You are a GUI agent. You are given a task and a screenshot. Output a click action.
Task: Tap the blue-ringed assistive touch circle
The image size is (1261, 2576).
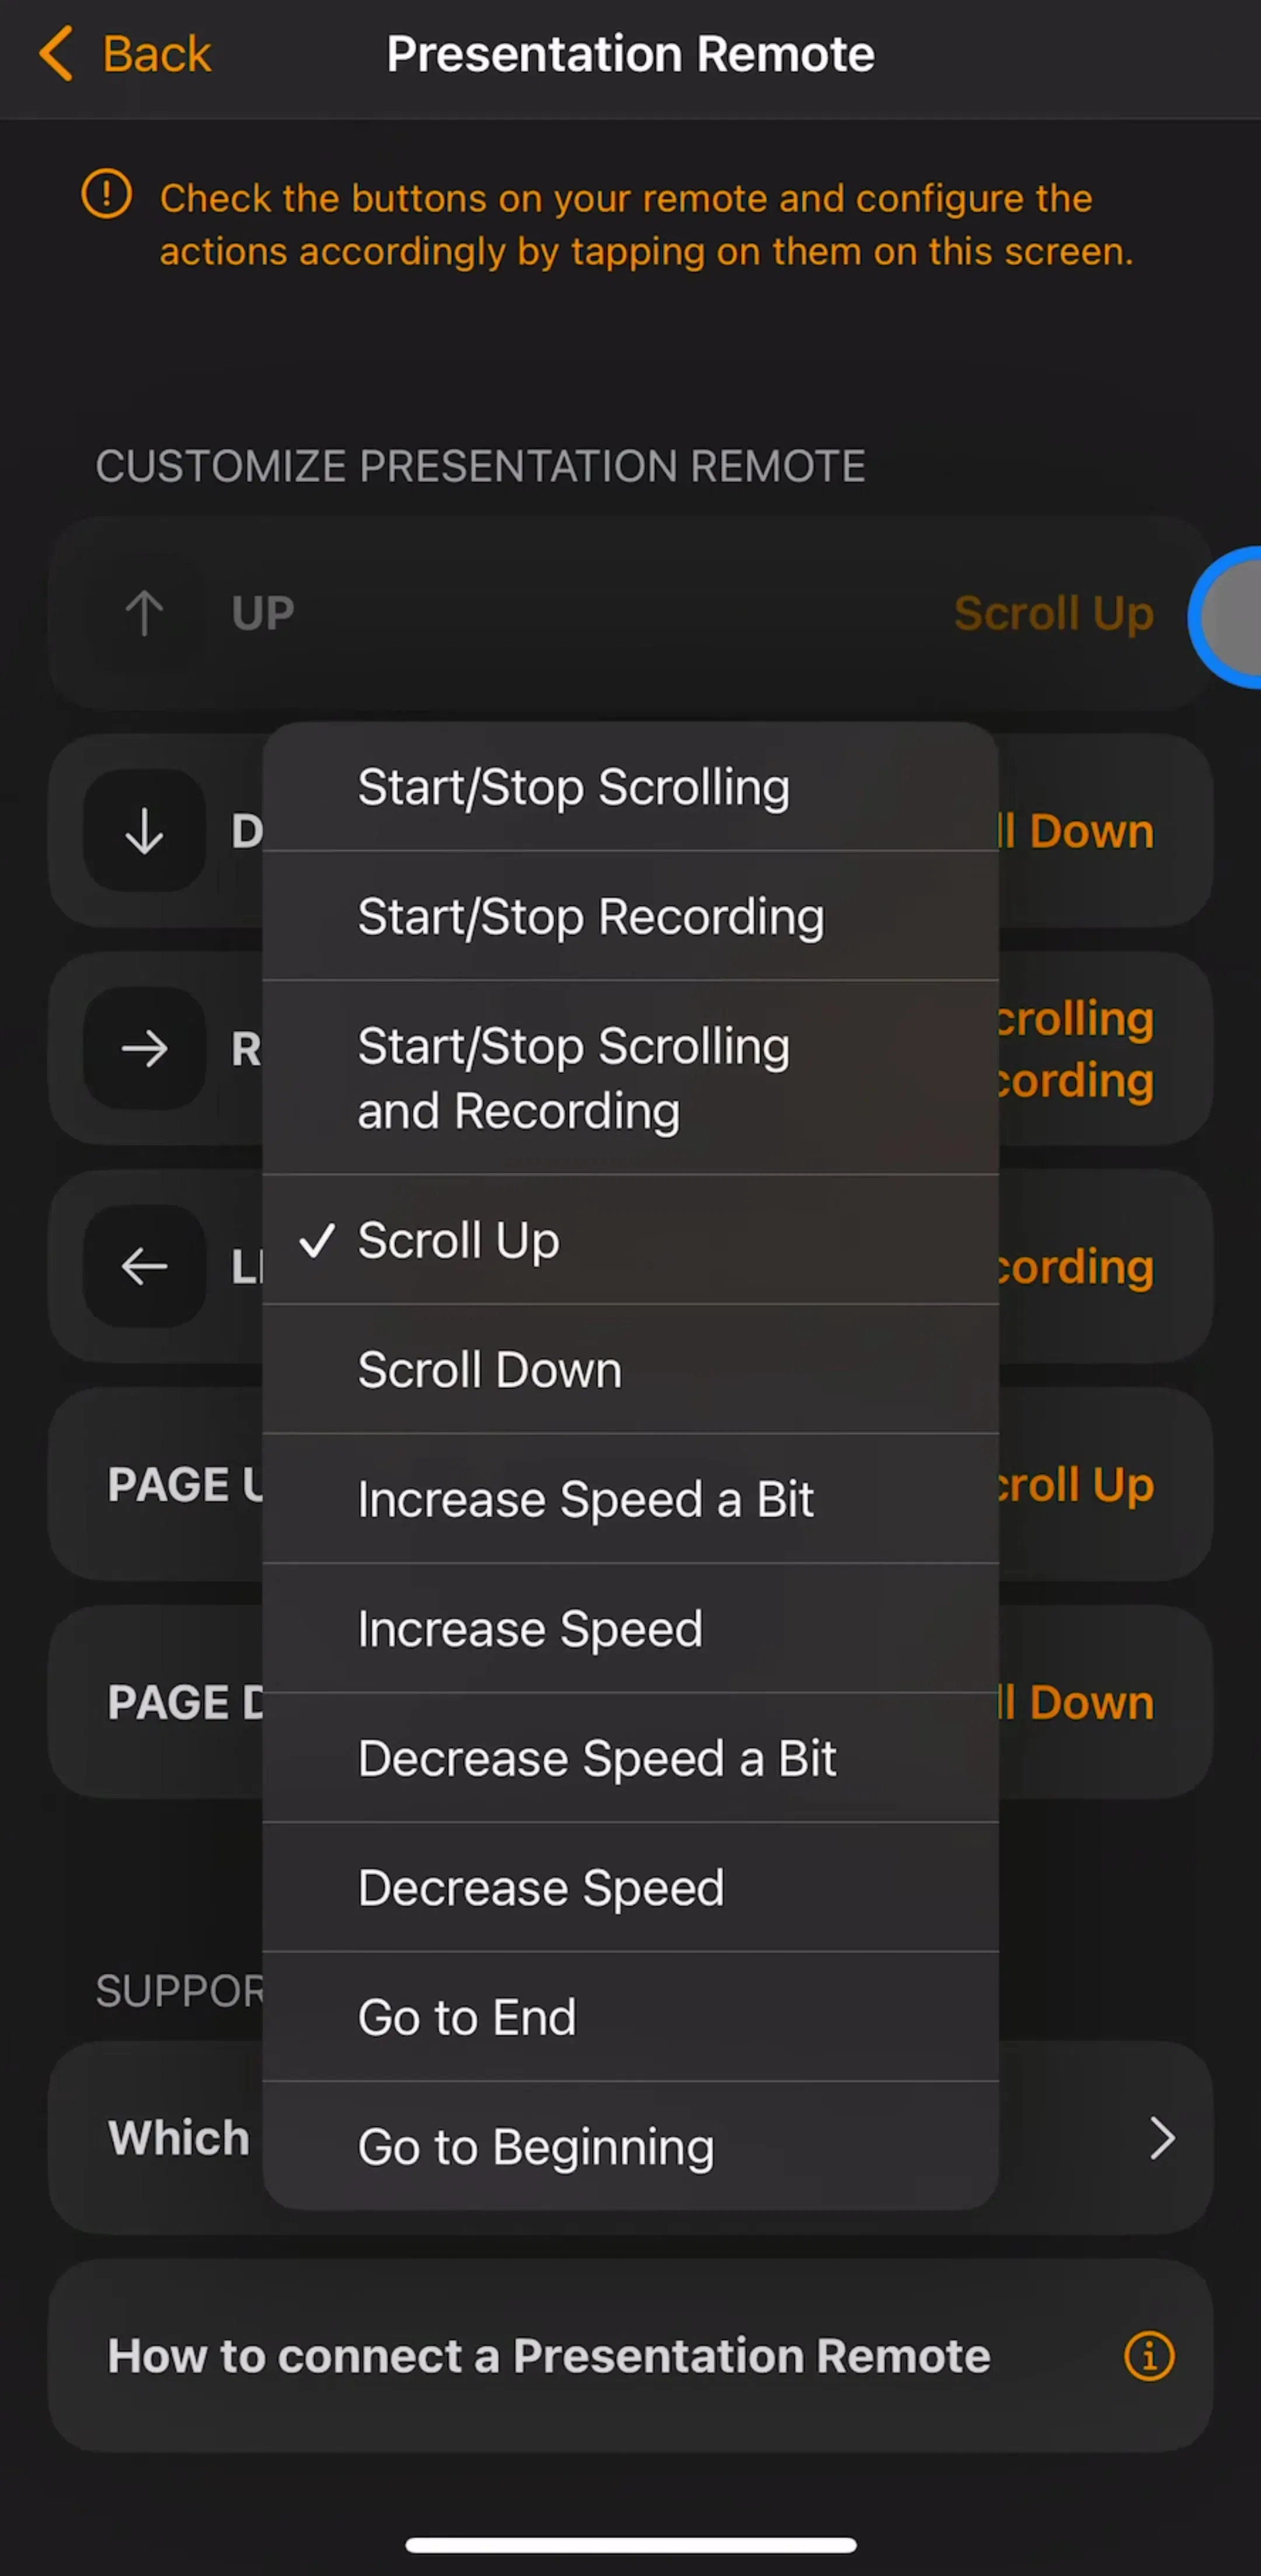click(x=1228, y=617)
